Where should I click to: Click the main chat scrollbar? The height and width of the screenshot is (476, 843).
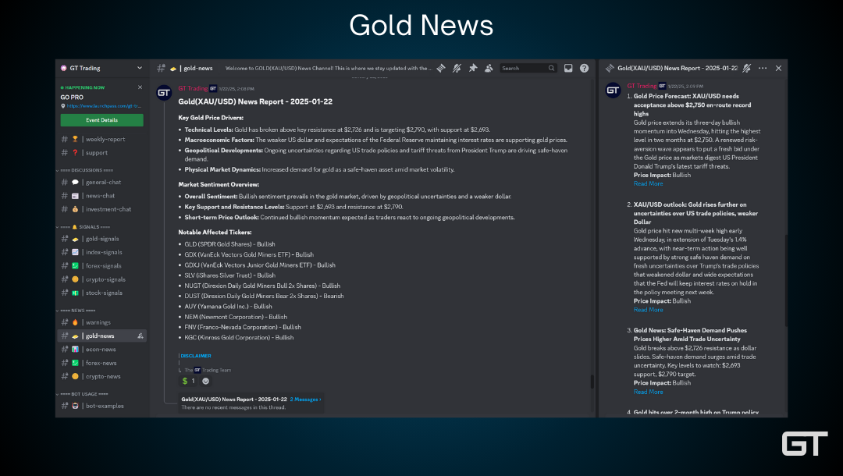[592, 382]
